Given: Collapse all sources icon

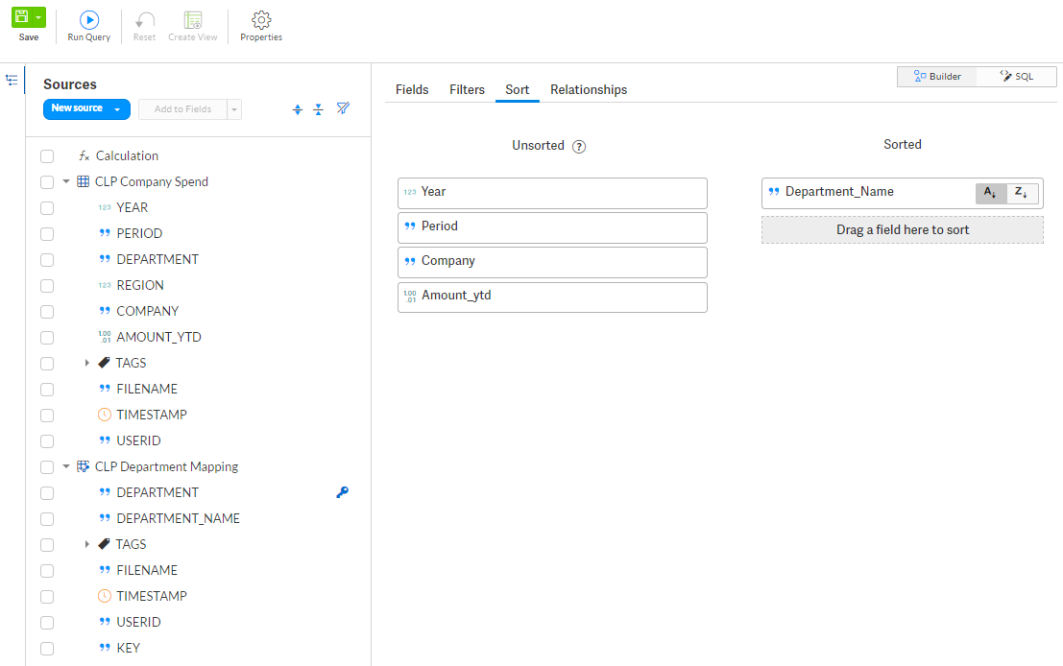Looking at the screenshot, I should (x=318, y=109).
